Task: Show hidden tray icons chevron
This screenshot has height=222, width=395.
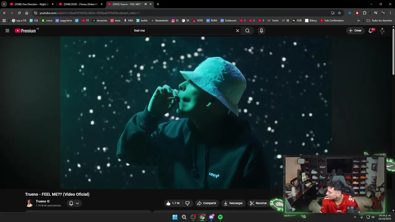Action: click(x=355, y=217)
